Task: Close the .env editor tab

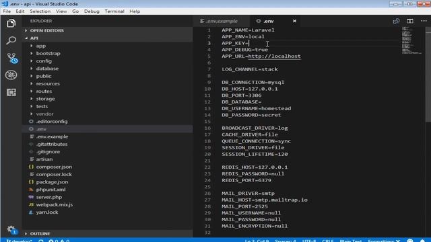Action: (294, 21)
